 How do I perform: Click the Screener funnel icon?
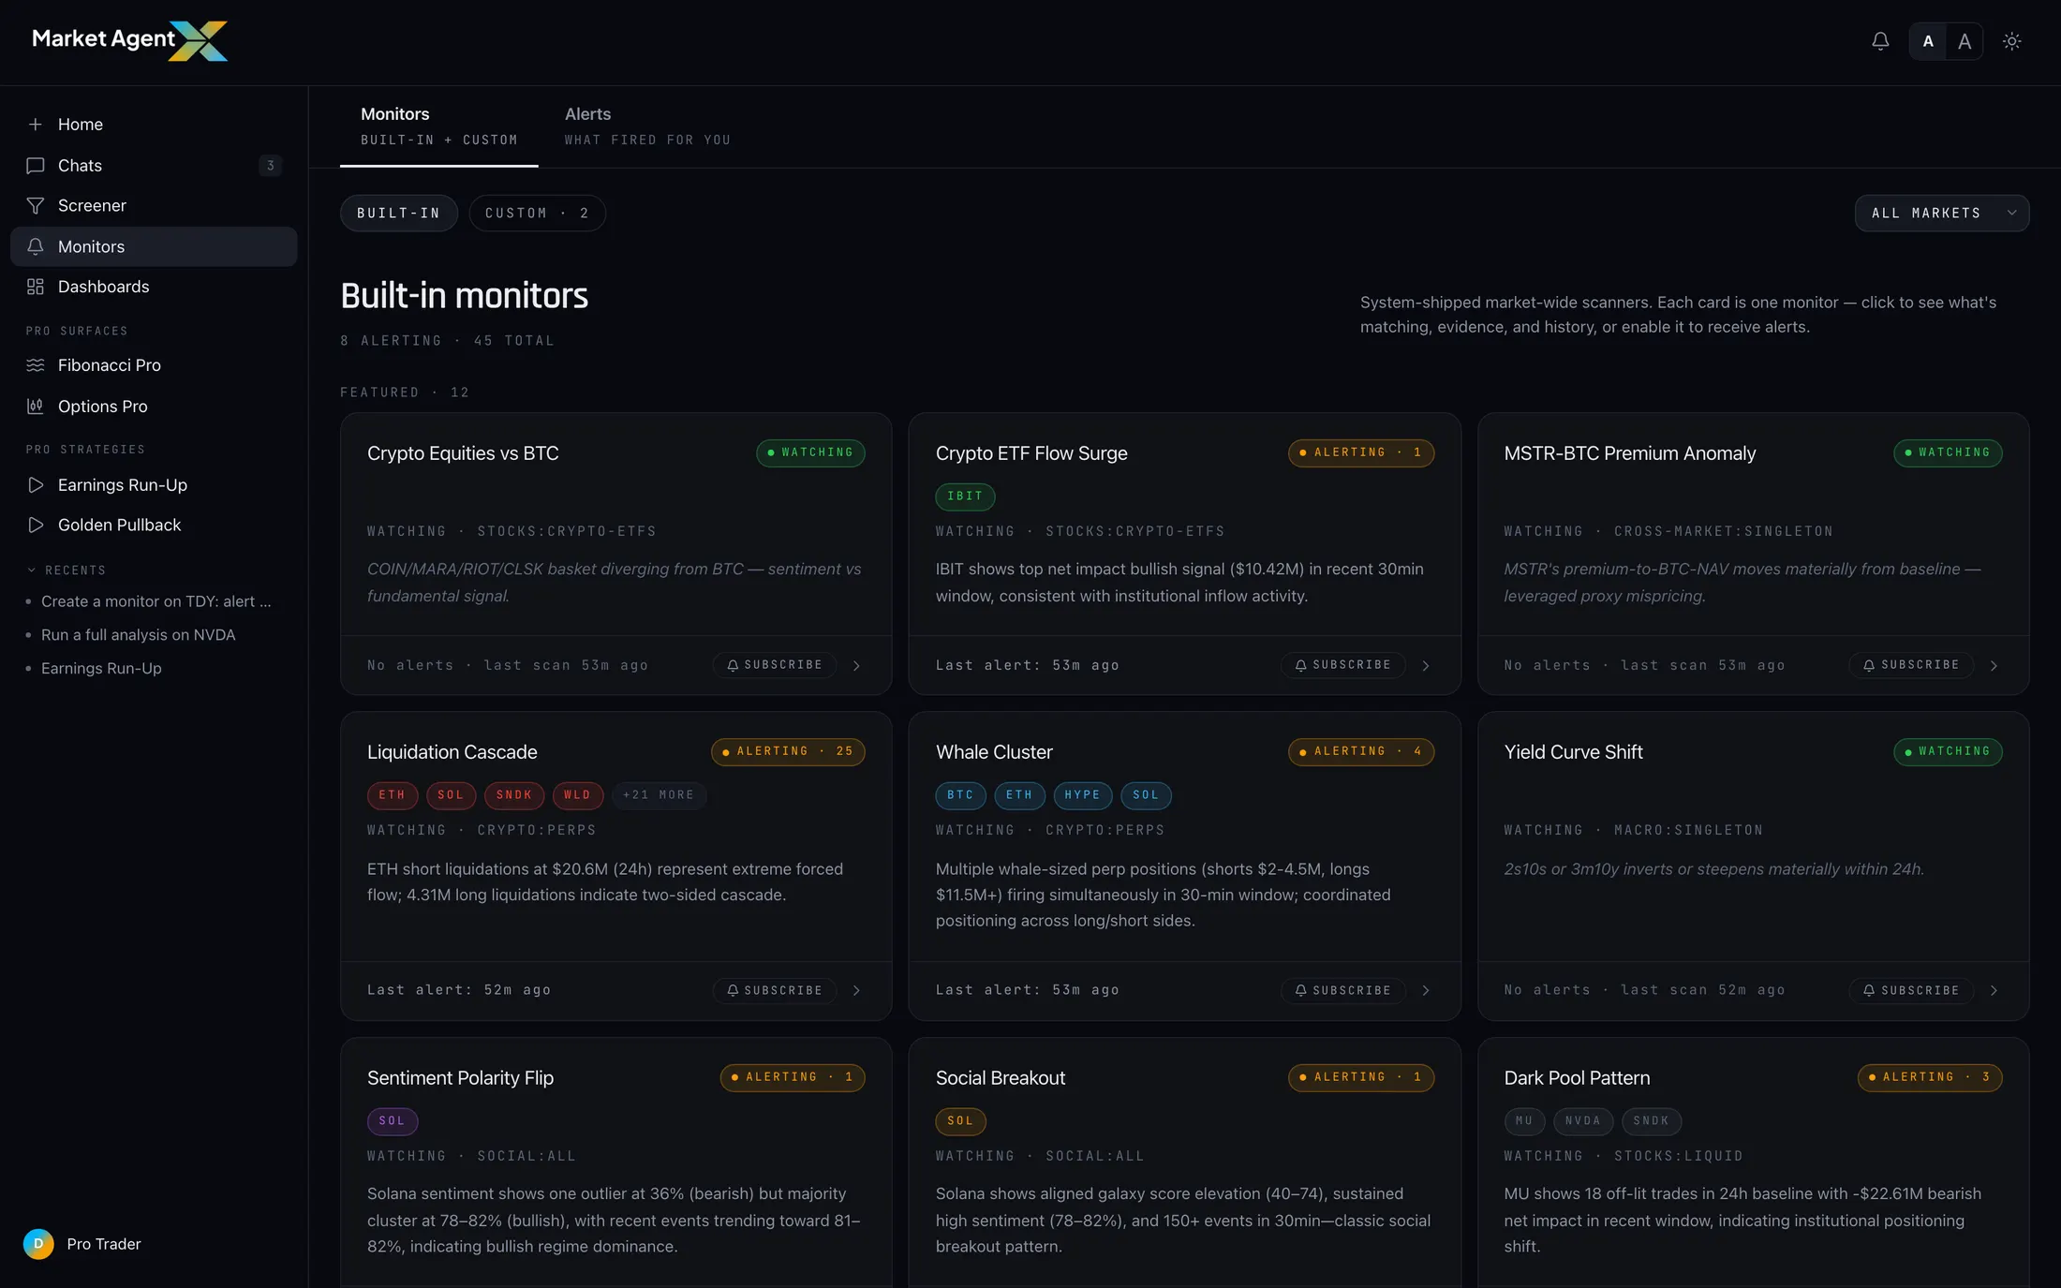[x=36, y=205]
